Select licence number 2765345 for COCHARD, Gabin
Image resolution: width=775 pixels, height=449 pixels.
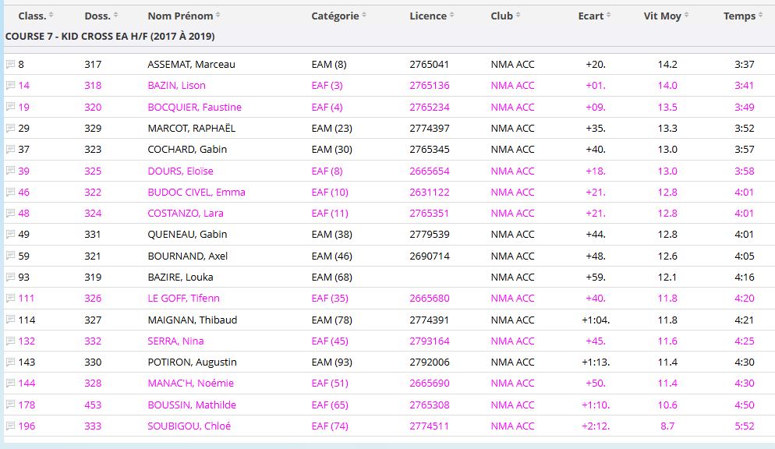point(429,150)
